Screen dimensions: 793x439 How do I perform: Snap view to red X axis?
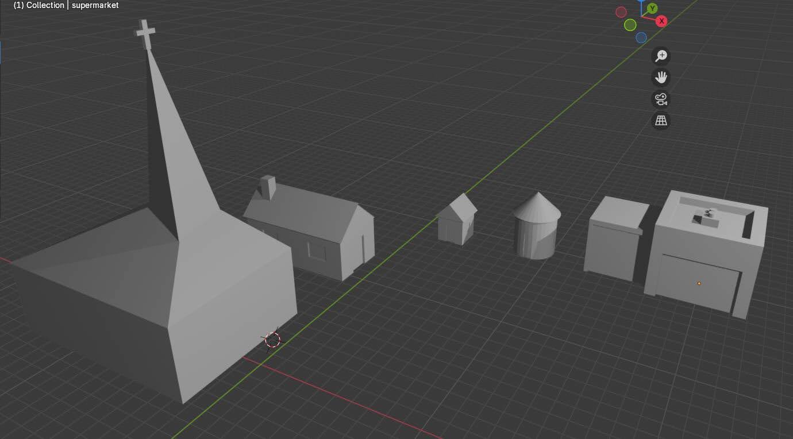[662, 21]
